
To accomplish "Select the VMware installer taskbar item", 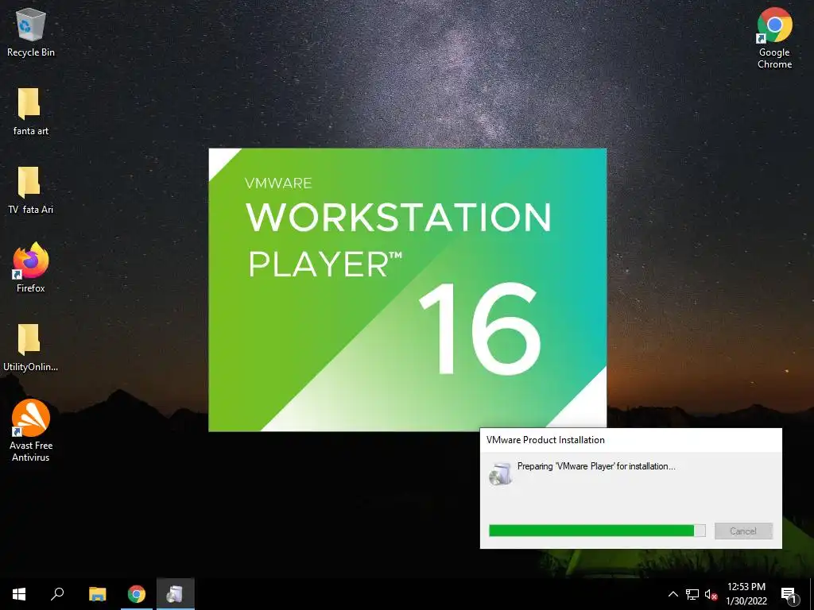I will point(176,594).
